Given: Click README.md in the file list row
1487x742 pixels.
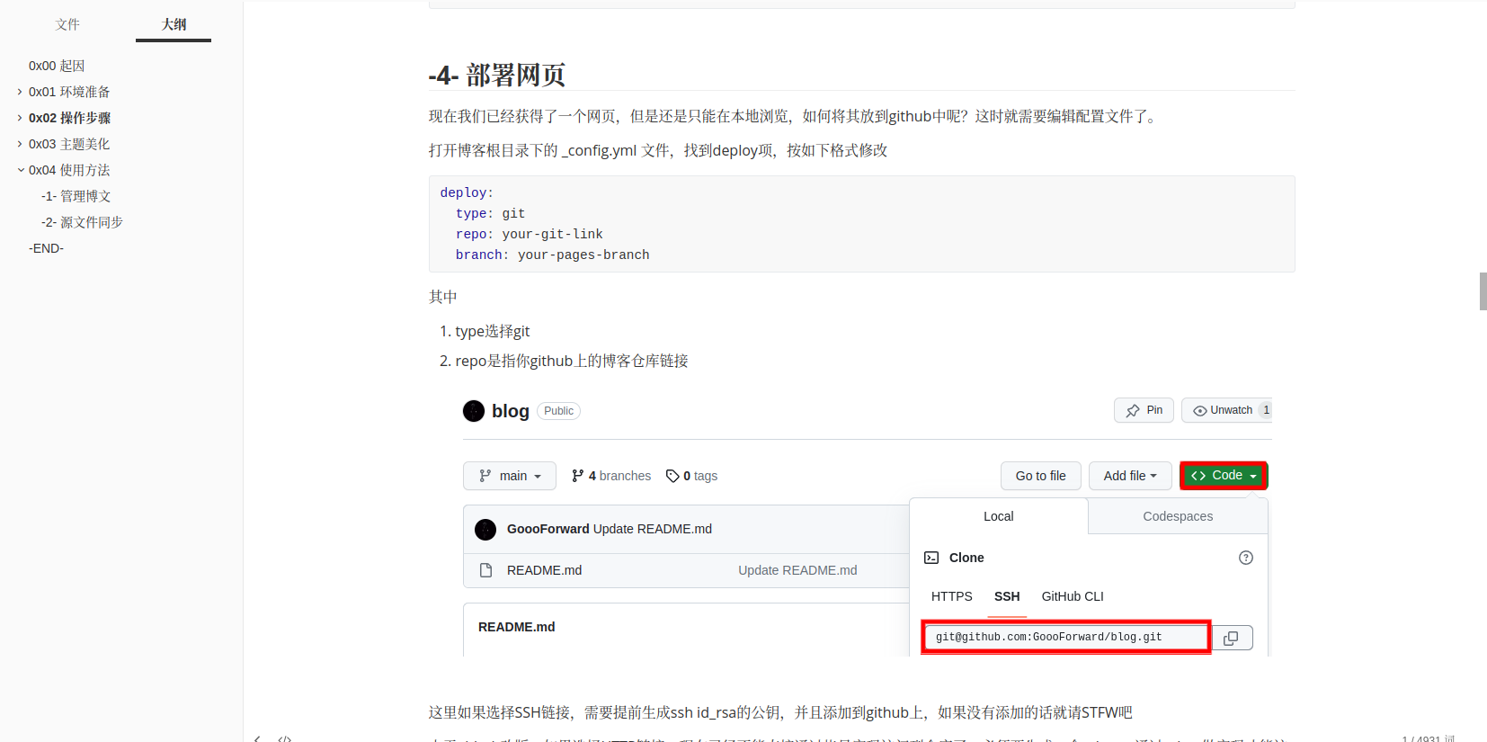Looking at the screenshot, I should tap(545, 570).
